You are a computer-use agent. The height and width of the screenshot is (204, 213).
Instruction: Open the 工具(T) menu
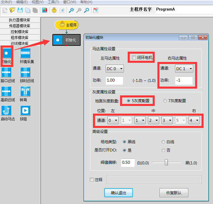click(53, 2)
